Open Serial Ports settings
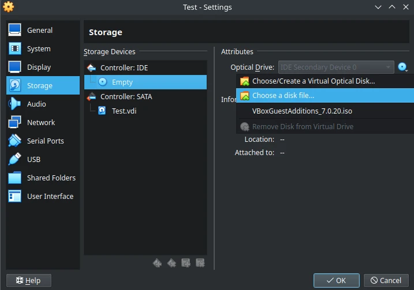The height and width of the screenshot is (290, 414). (43, 141)
